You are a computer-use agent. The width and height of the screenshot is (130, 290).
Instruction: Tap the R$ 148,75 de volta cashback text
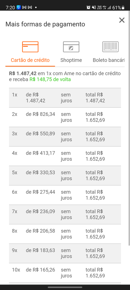click(50, 80)
